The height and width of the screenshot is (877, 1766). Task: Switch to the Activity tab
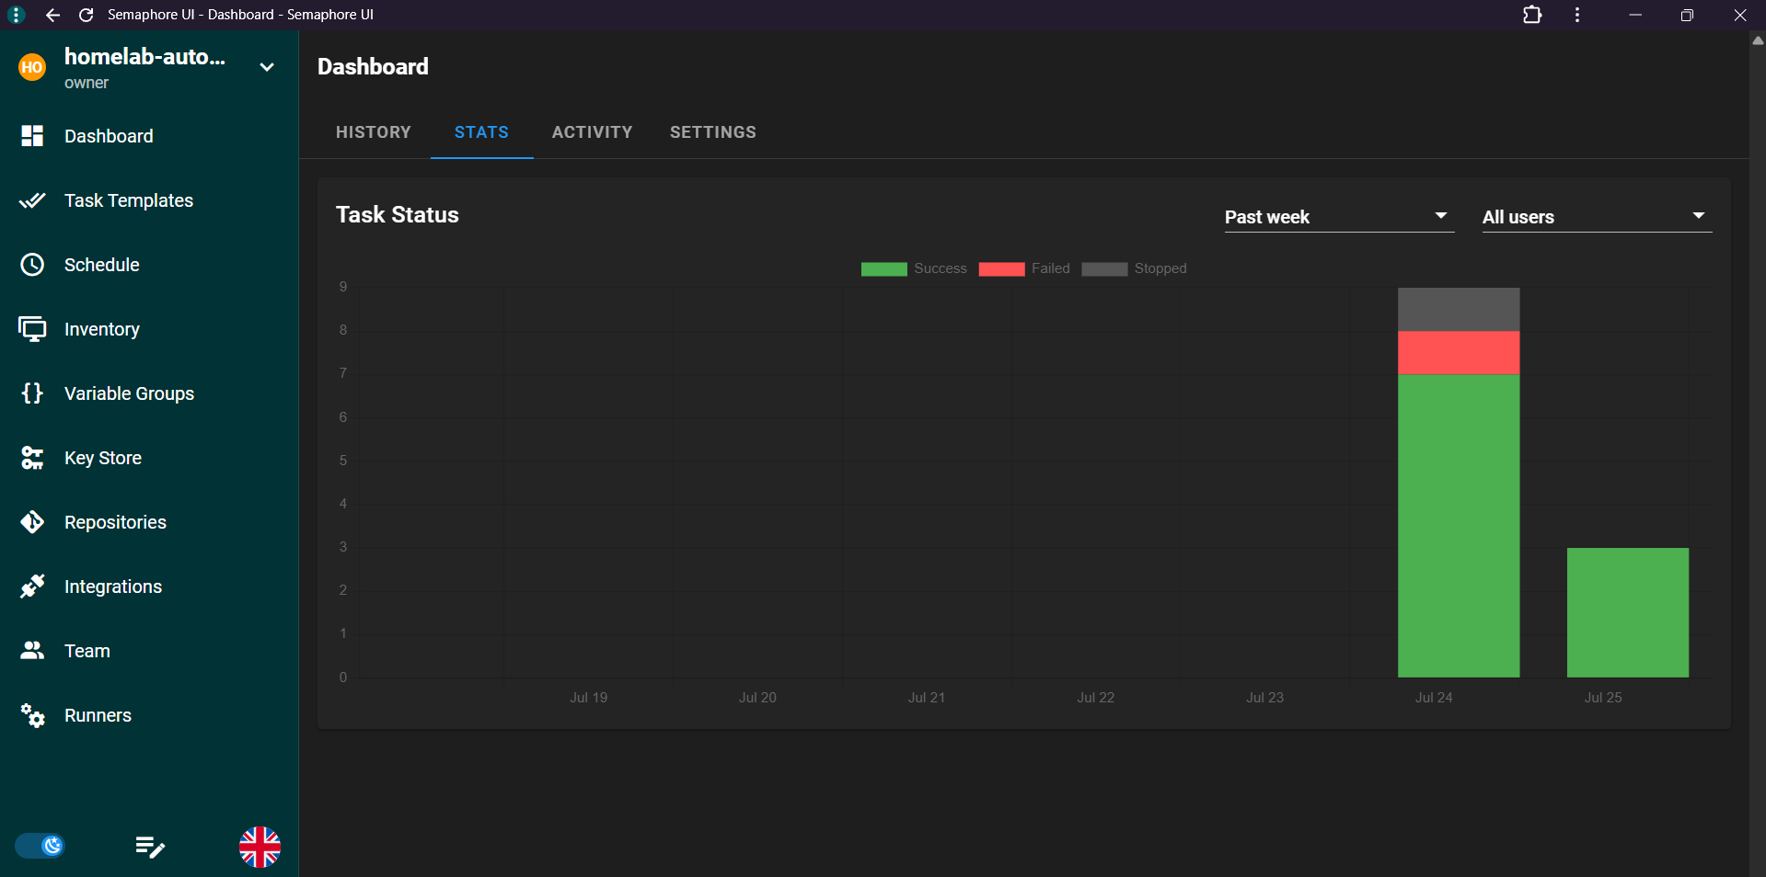point(592,132)
